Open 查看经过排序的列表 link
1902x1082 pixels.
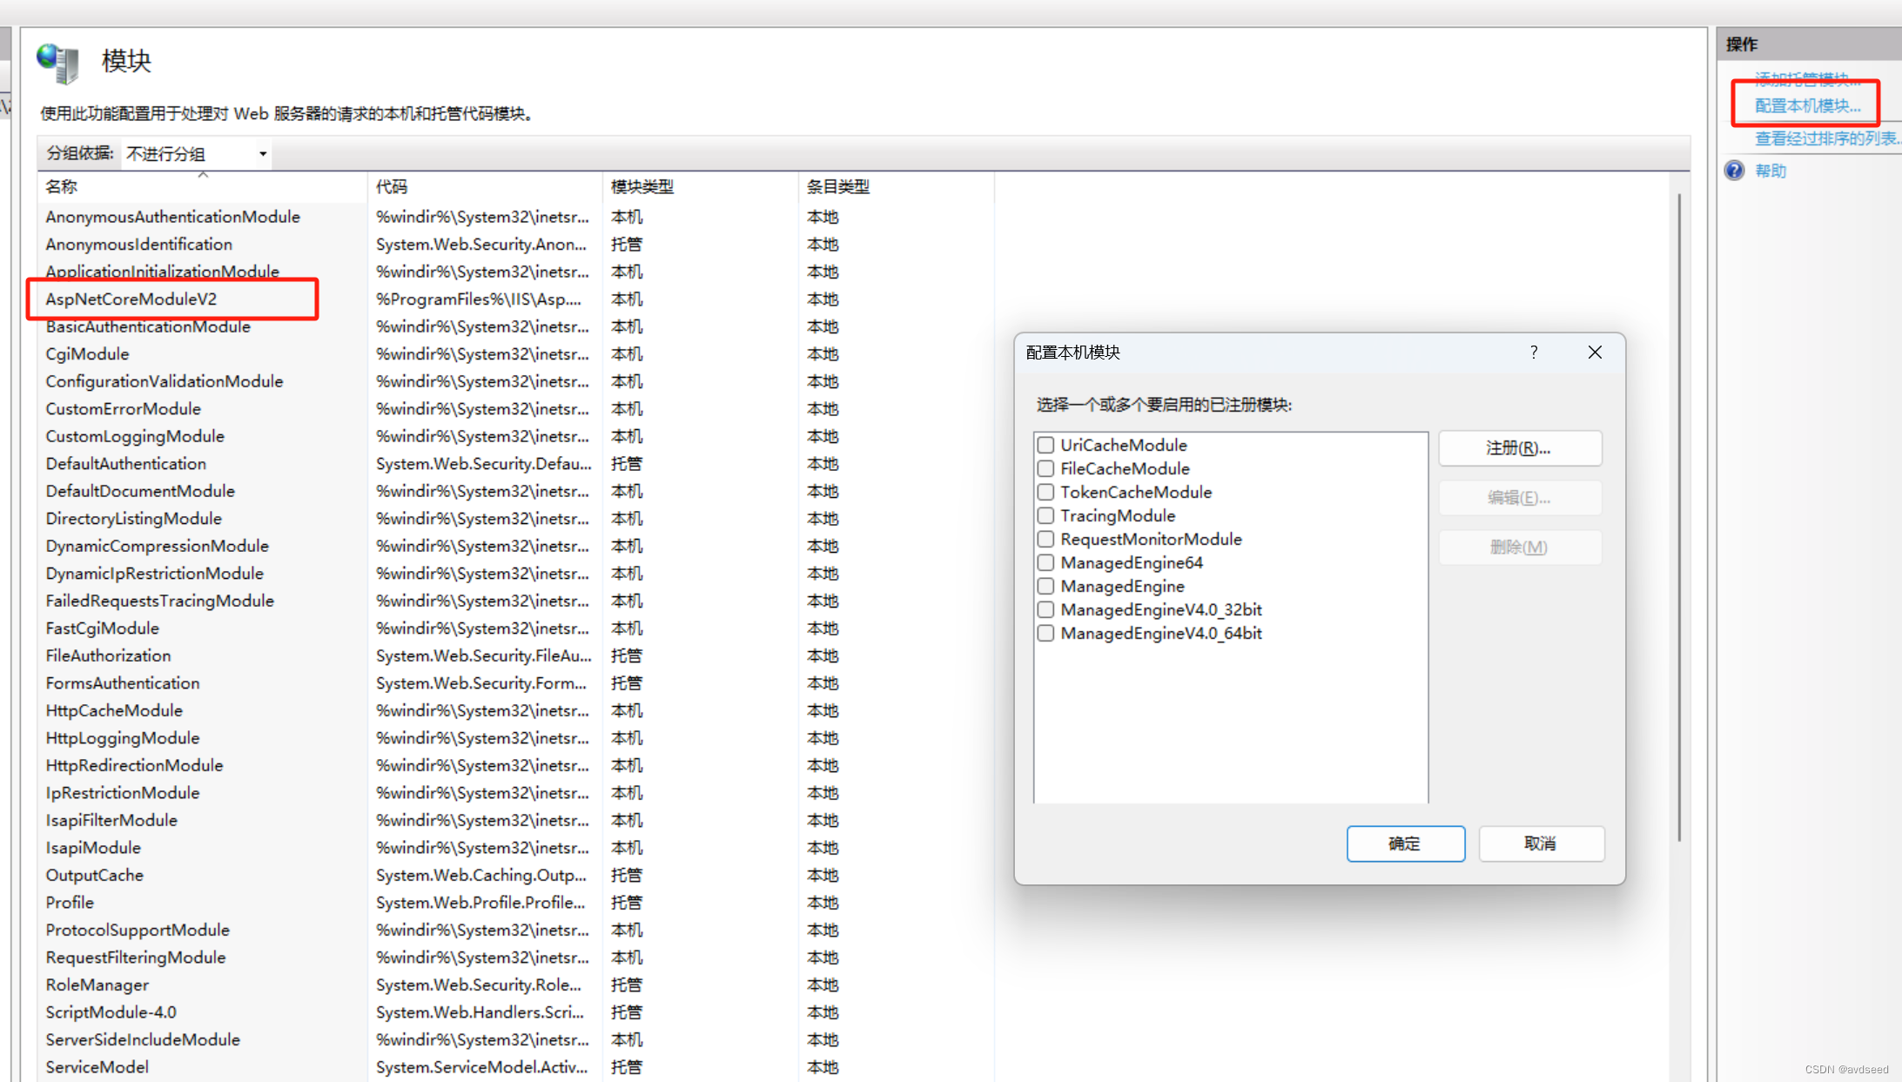tap(1825, 138)
